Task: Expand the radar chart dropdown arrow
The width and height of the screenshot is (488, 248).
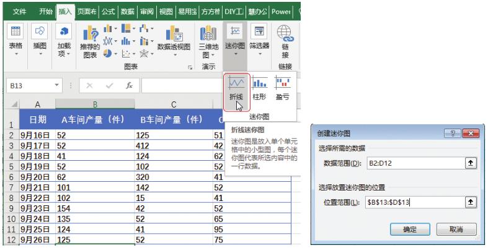Action: click(x=152, y=54)
